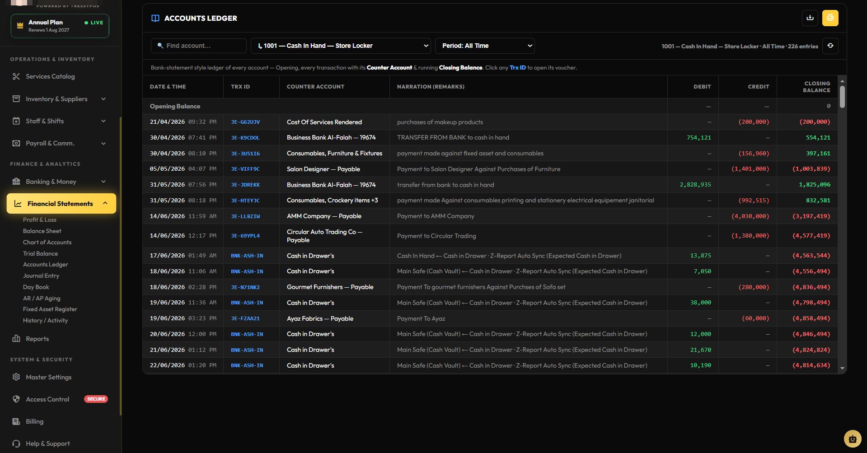Open Trial Balance page
The height and width of the screenshot is (453, 867).
[40, 254]
